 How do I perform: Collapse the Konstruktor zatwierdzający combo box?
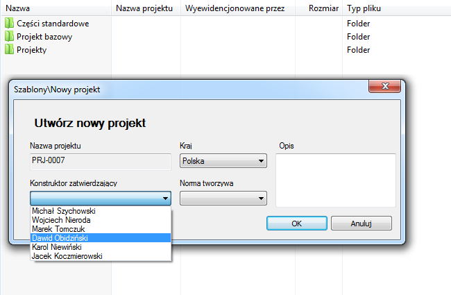[x=101, y=198]
